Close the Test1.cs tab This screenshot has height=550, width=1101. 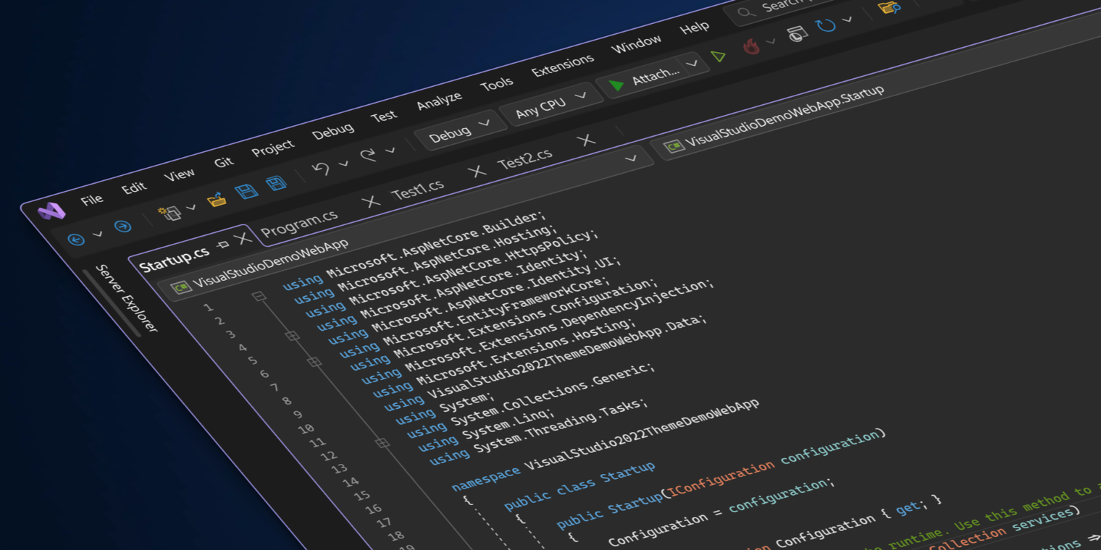tap(477, 171)
